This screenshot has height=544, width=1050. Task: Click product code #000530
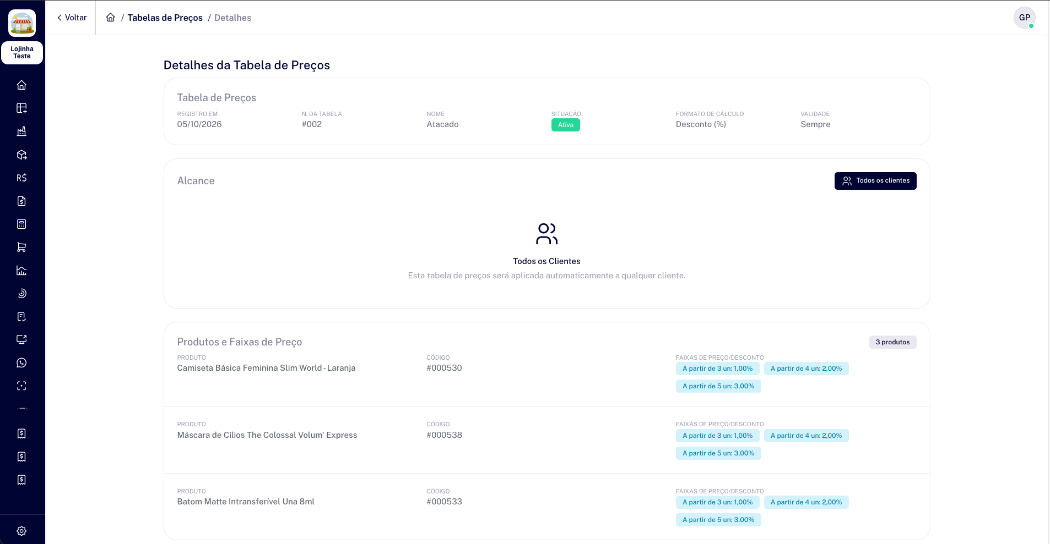(x=444, y=368)
